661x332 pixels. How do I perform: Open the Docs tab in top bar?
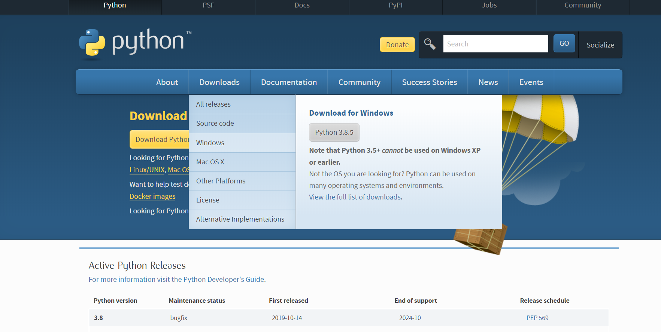click(x=302, y=5)
